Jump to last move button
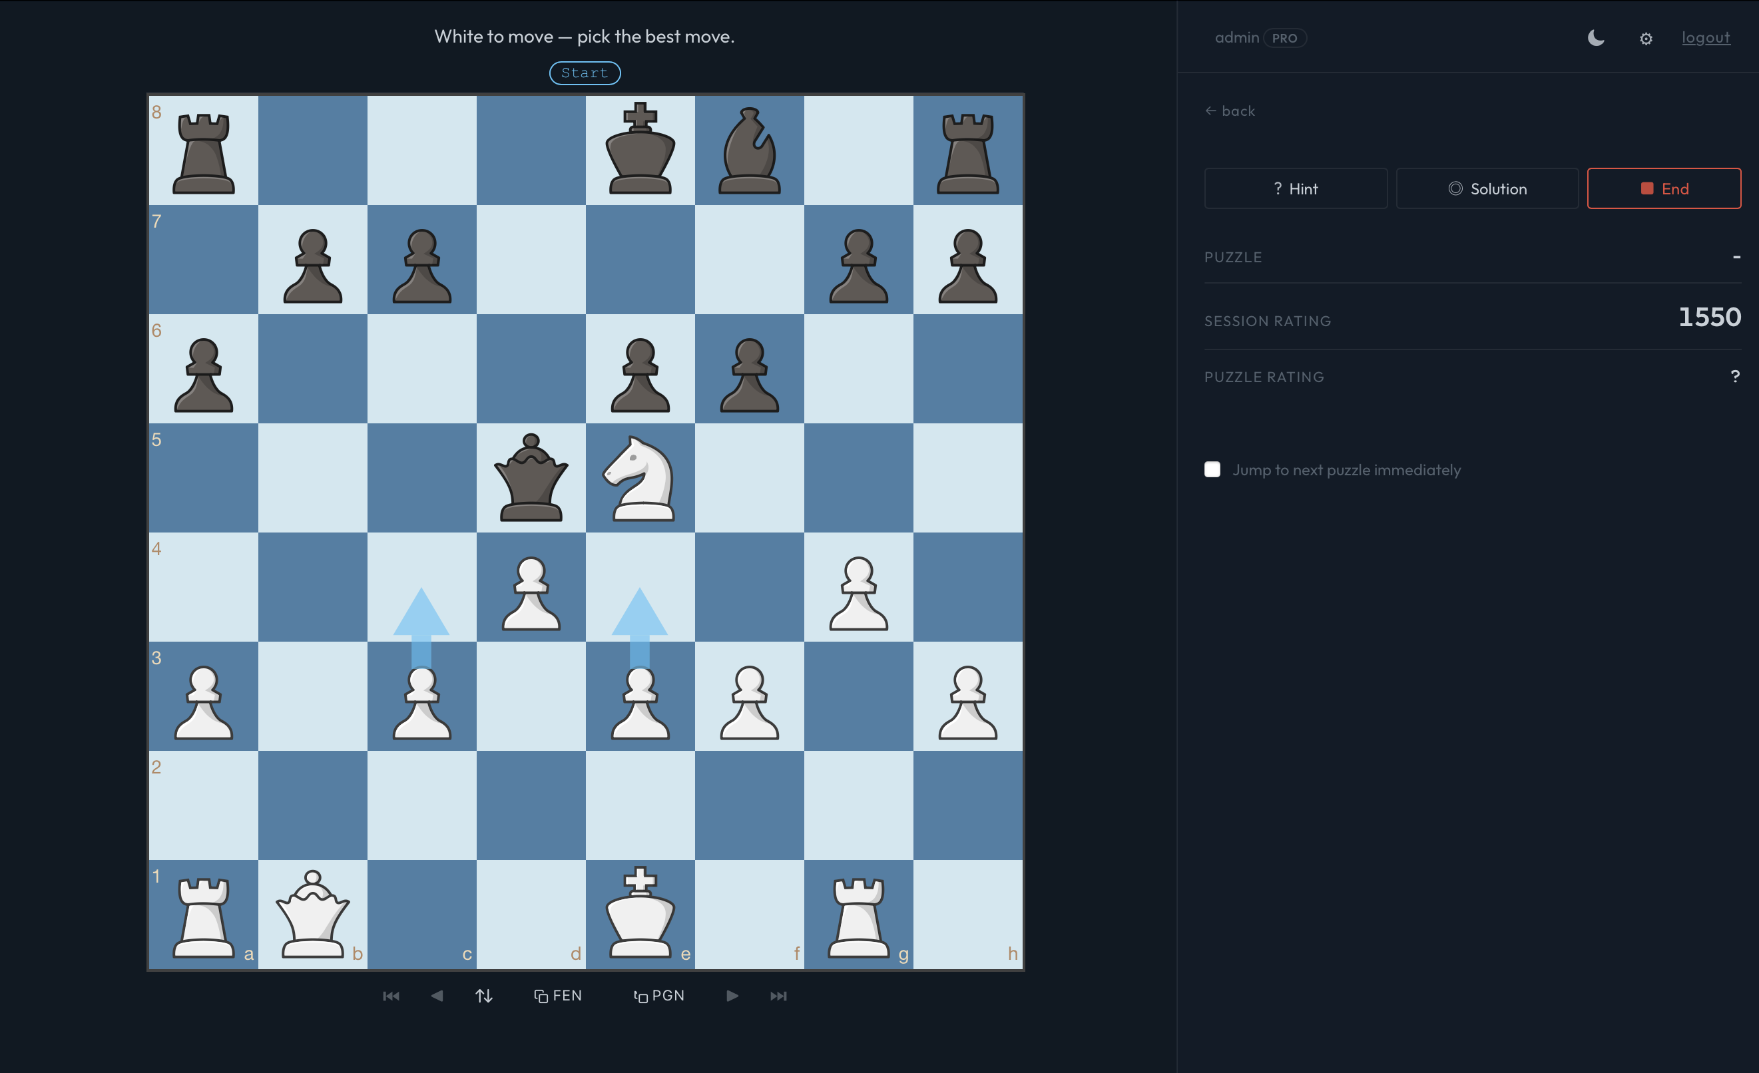The height and width of the screenshot is (1073, 1759). point(778,995)
